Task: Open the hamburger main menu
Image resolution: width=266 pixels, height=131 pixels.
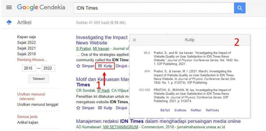Action: point(9,8)
